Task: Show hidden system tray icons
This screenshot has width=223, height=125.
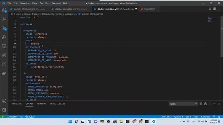Action: 180,122
